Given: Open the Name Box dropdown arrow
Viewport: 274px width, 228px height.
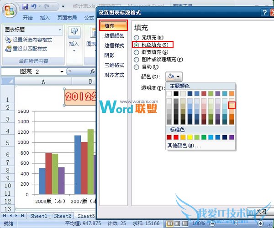Looking at the screenshot, I should click(x=62, y=71).
